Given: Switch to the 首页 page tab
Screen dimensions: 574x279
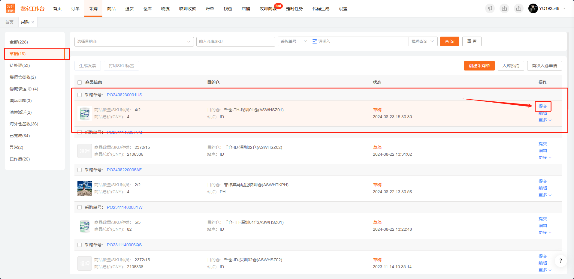Looking at the screenshot, I should pyautogui.click(x=9, y=22).
